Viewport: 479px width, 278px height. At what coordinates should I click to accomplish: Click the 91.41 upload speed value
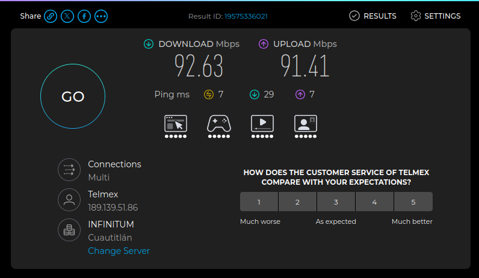[x=305, y=66]
